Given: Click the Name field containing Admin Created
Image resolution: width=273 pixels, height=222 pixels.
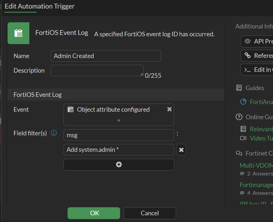Looking at the screenshot, I should (106, 56).
